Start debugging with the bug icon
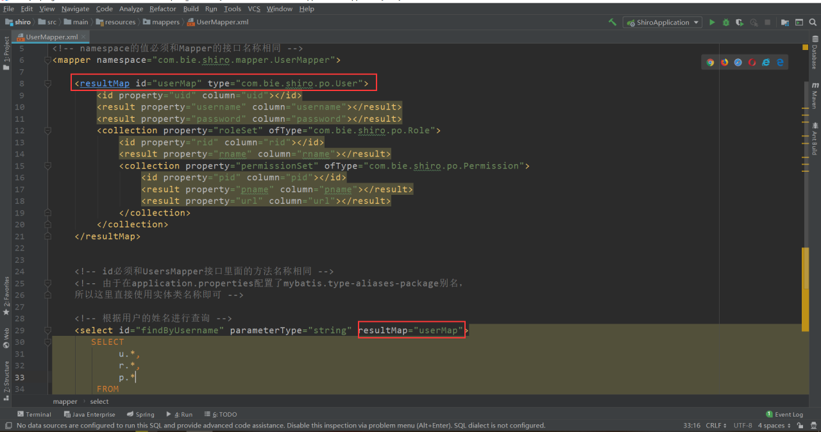 point(726,22)
